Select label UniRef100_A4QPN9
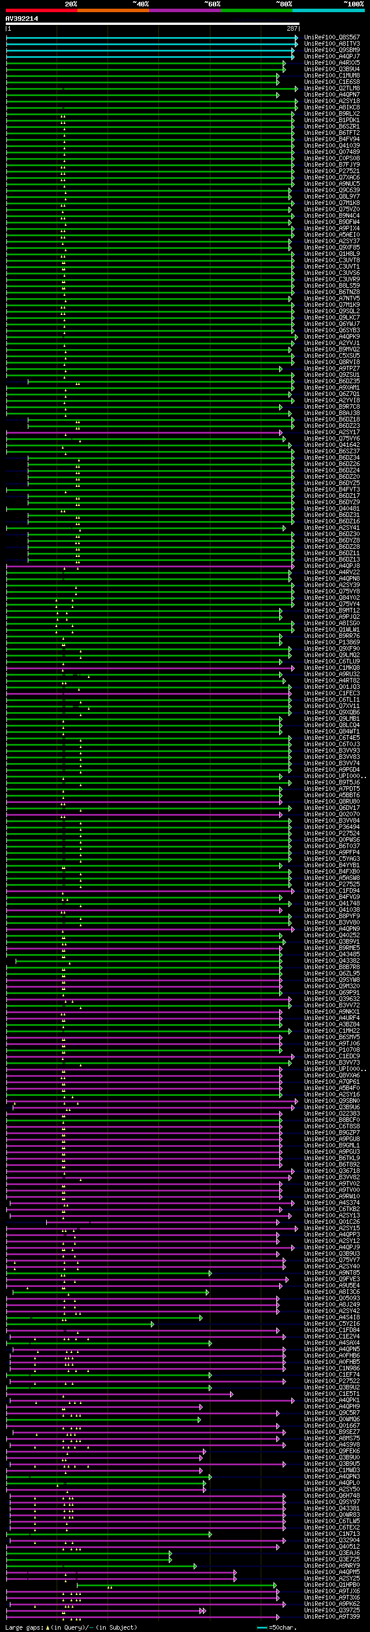The width and height of the screenshot is (370, 1632). click(332, 929)
